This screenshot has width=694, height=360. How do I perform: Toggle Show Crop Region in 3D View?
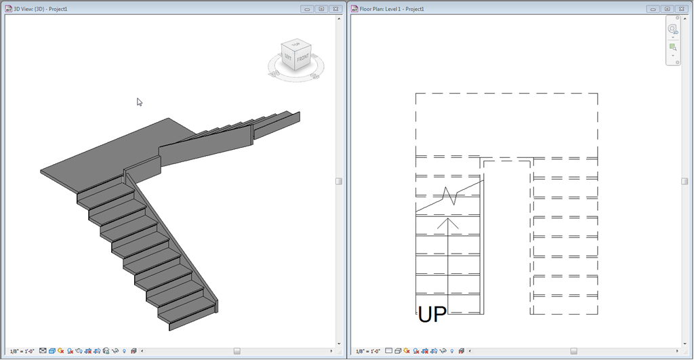pos(97,351)
